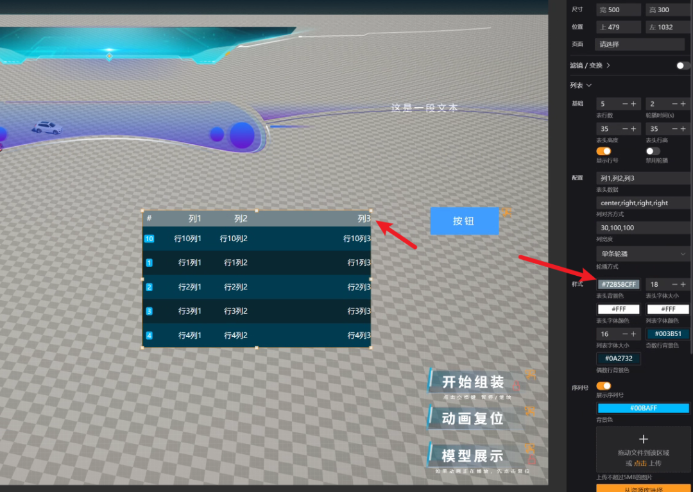Turn off the 展示序列号 switch

point(603,386)
